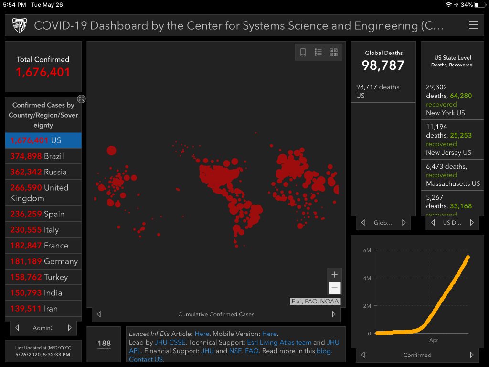Click the Johns Hopkins shield logo
Image resolution: width=489 pixels, height=367 pixels.
coord(19,25)
